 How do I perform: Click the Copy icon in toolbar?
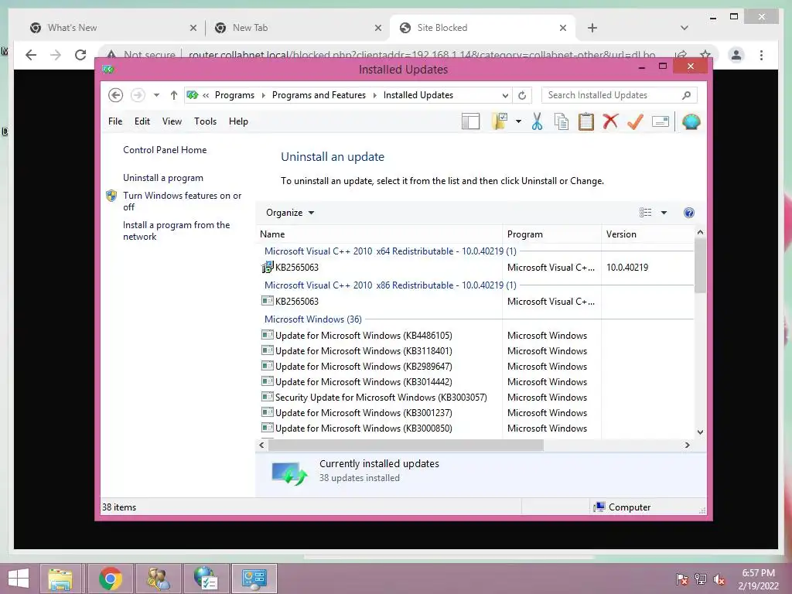pyautogui.click(x=562, y=121)
